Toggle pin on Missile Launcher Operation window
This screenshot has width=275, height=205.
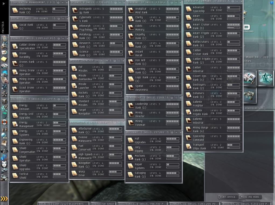point(111,61)
